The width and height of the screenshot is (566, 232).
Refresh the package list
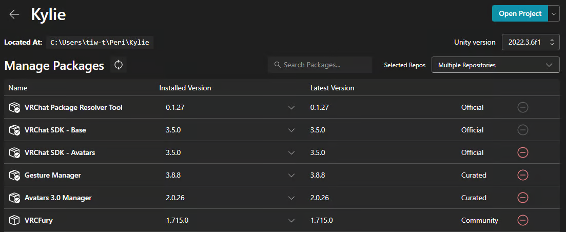tap(119, 65)
